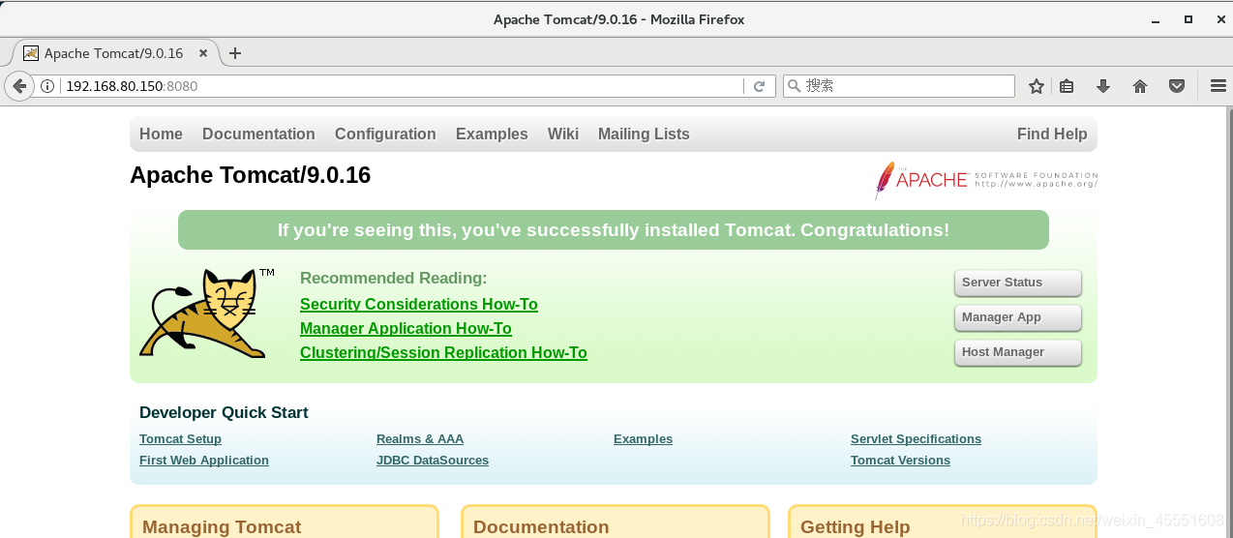Open the downloads arrow icon
The image size is (1233, 538).
[1103, 86]
